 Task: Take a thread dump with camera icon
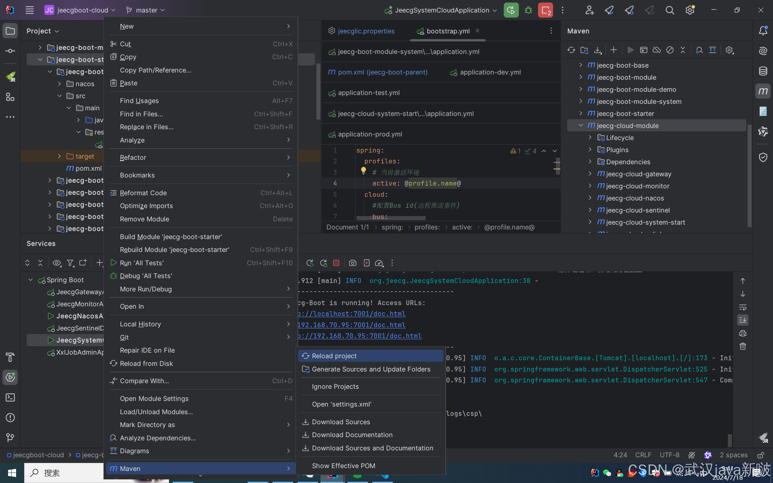(353, 263)
